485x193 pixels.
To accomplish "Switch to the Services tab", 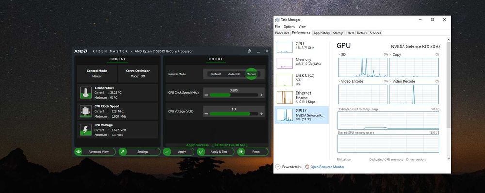I will [x=375, y=33].
